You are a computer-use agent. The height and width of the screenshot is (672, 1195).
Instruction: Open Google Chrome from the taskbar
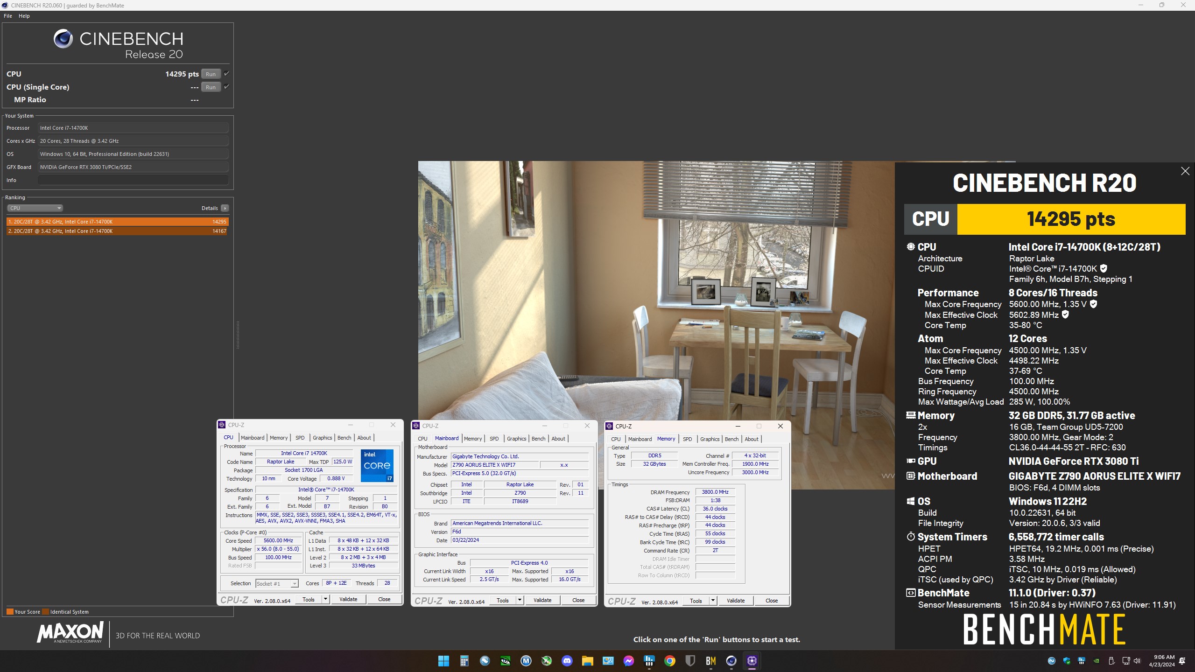pyautogui.click(x=670, y=661)
